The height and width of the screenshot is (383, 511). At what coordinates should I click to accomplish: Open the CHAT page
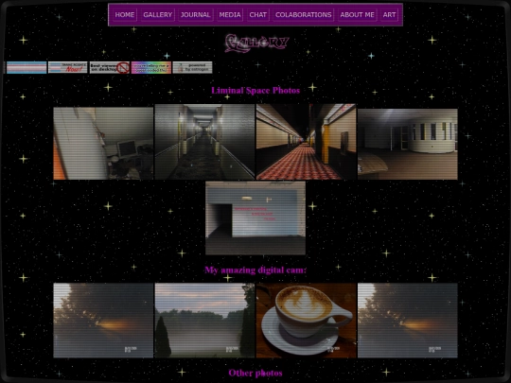point(257,15)
